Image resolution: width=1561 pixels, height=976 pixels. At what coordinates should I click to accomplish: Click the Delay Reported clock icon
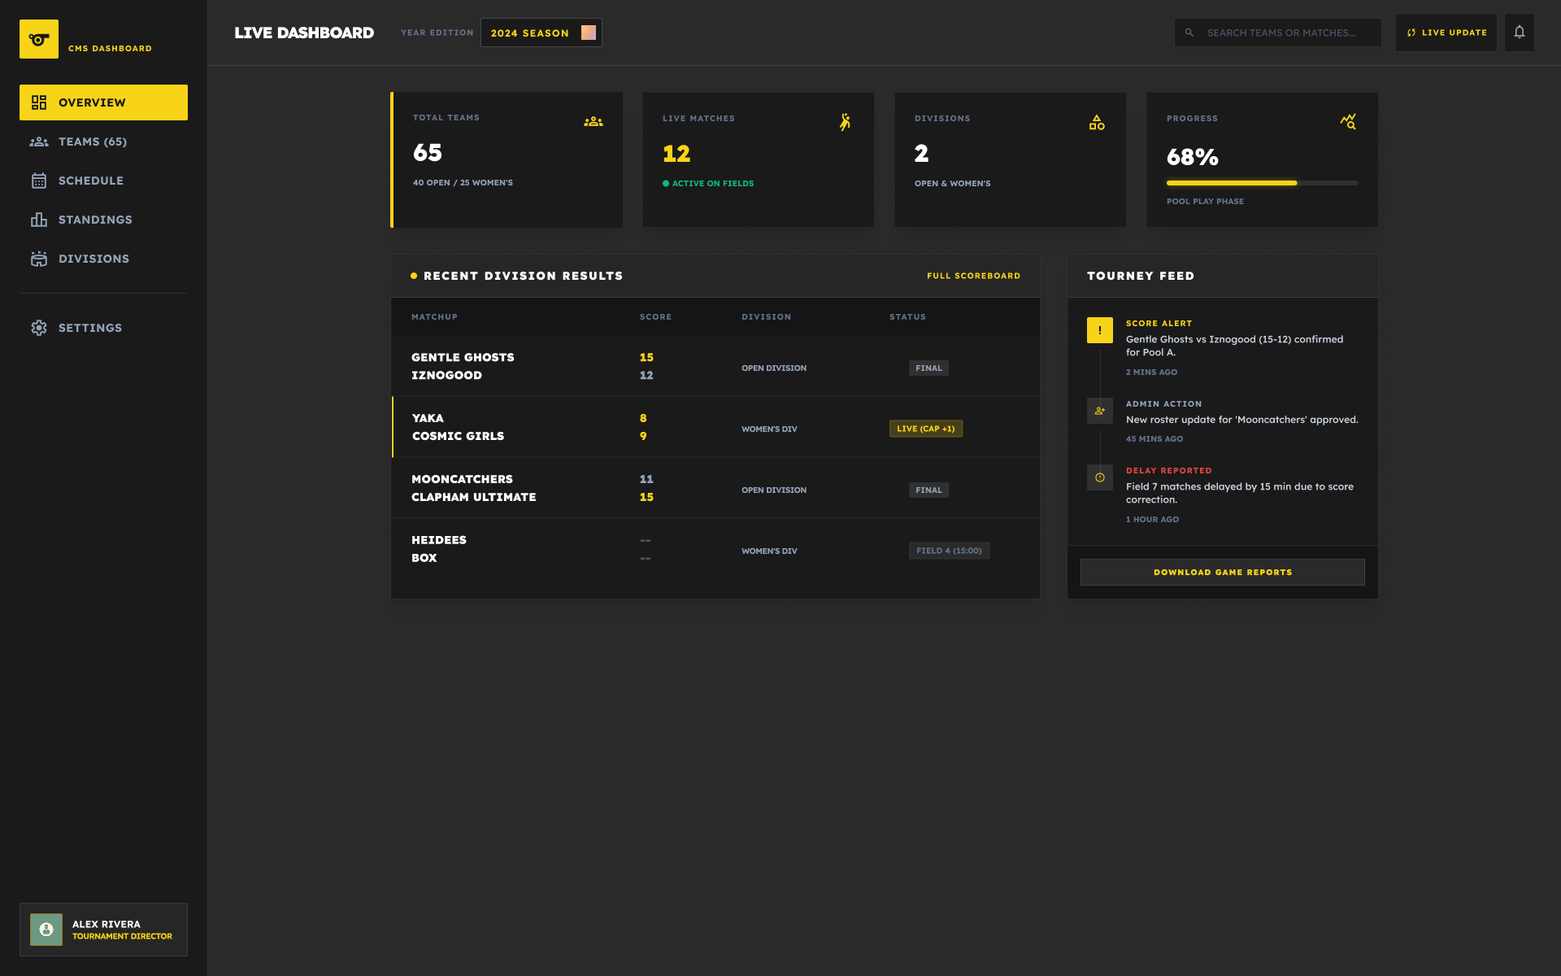click(x=1099, y=477)
